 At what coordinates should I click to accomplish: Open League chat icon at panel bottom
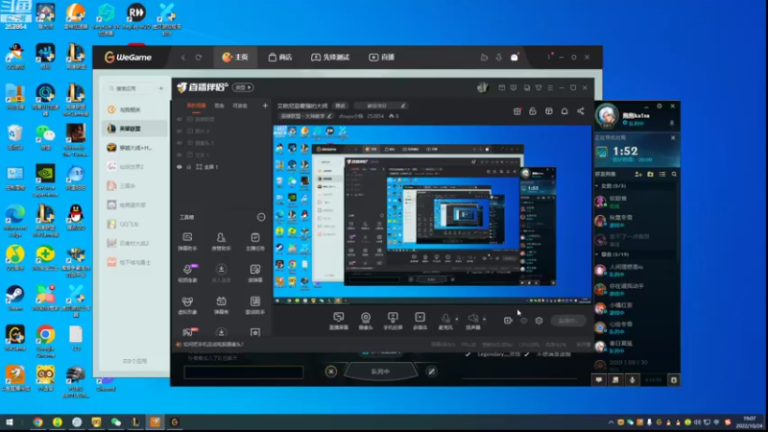click(x=598, y=380)
